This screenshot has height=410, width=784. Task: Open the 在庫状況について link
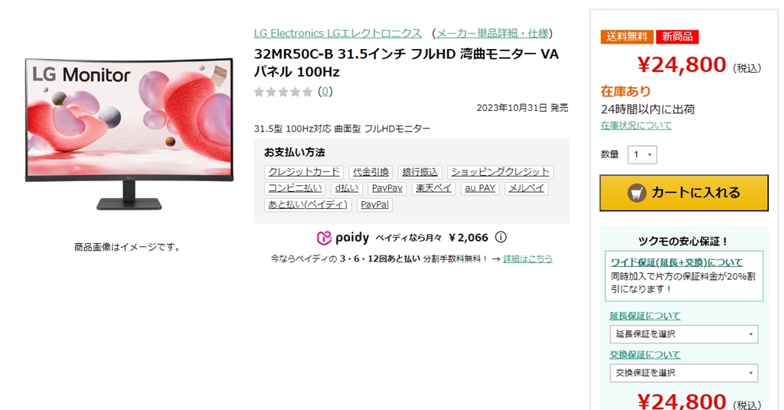click(636, 125)
